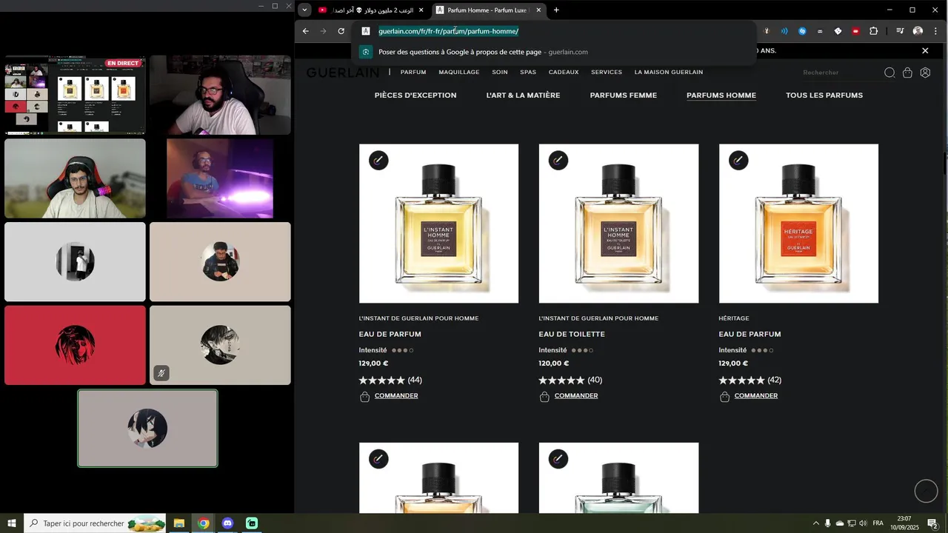Open the account user icon

pyautogui.click(x=925, y=73)
